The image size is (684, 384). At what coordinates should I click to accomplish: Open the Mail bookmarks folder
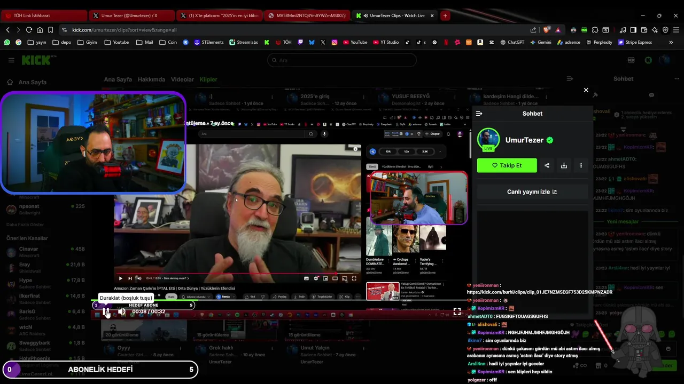point(145,42)
